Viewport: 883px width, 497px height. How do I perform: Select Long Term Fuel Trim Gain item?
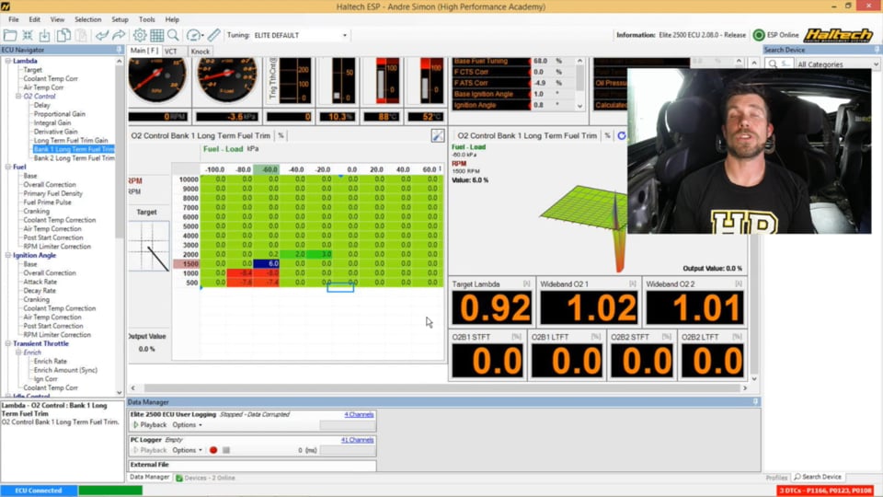pos(71,140)
